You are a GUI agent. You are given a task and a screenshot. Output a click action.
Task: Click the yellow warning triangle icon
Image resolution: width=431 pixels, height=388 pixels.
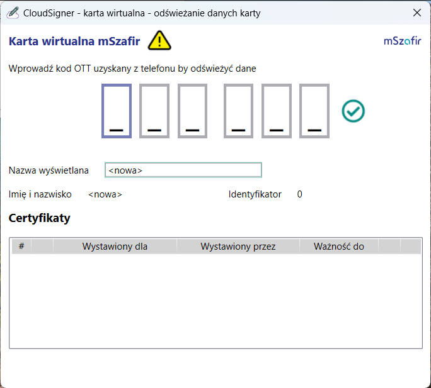(159, 40)
